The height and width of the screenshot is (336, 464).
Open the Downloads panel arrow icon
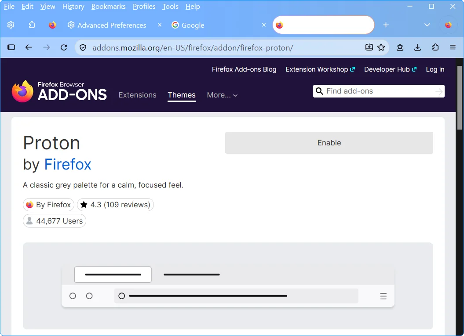(417, 47)
